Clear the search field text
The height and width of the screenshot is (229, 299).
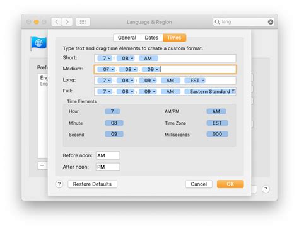click(x=271, y=22)
